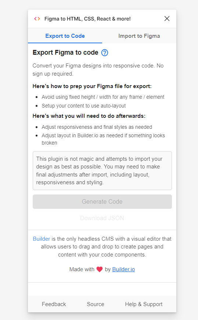
Task: Open the underlined Builder.io link
Action: (124, 269)
